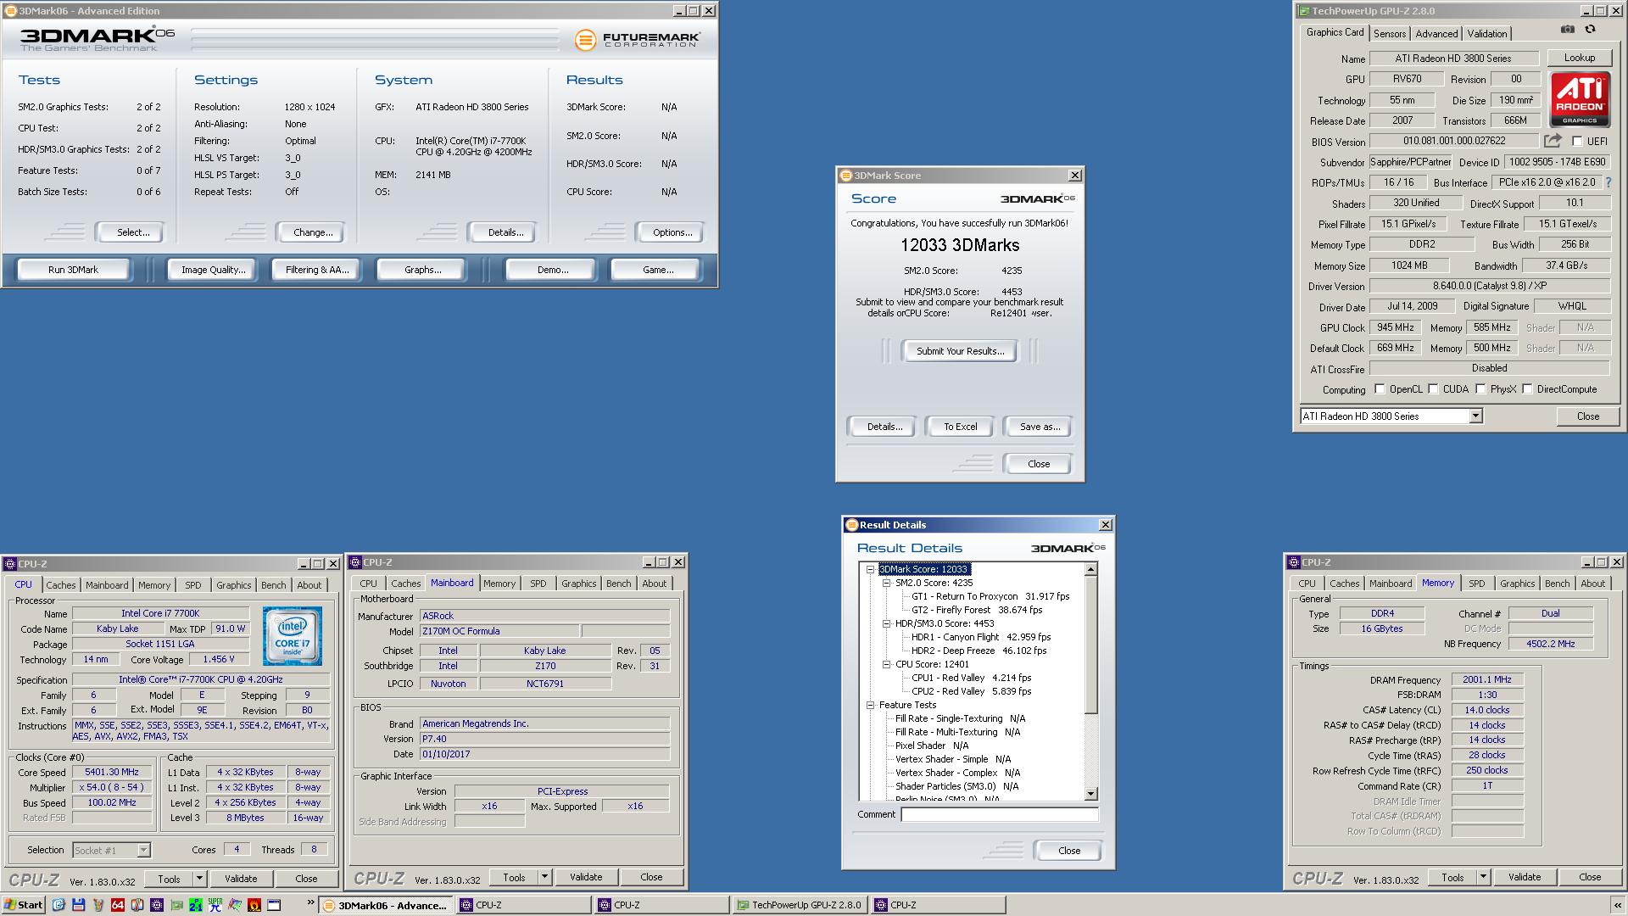Click the Result Details scroll down arrow

click(x=1091, y=794)
